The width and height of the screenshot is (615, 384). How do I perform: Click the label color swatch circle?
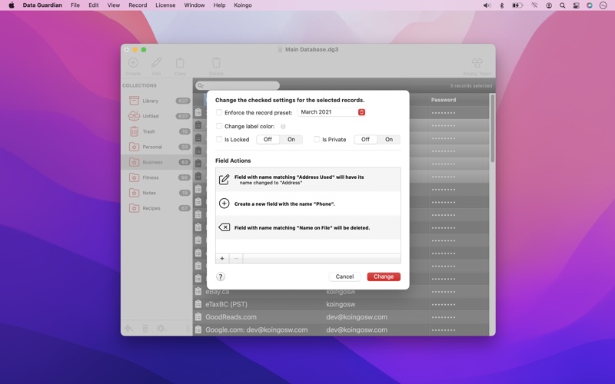click(x=283, y=126)
